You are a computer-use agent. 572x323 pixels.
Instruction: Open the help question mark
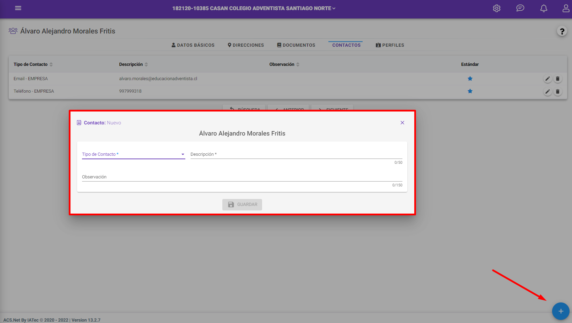click(x=562, y=31)
